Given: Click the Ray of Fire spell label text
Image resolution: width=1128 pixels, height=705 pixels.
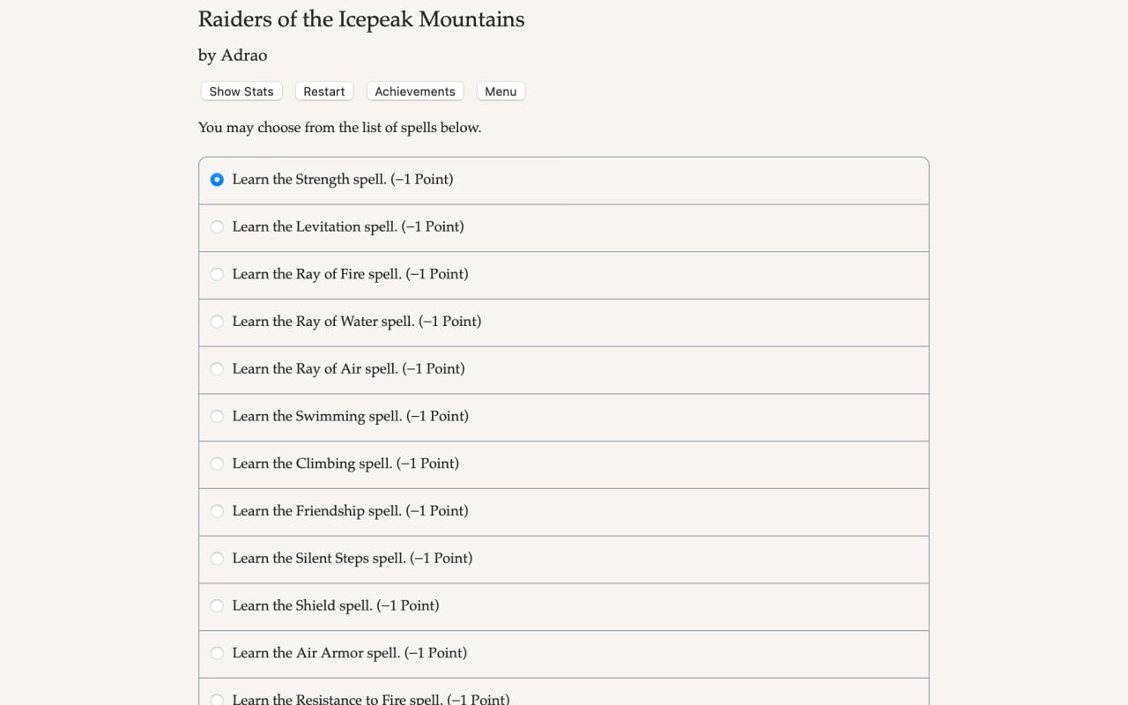Looking at the screenshot, I should click(350, 274).
